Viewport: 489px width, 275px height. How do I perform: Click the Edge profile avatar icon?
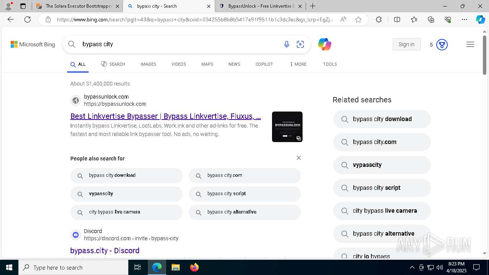tap(8, 6)
